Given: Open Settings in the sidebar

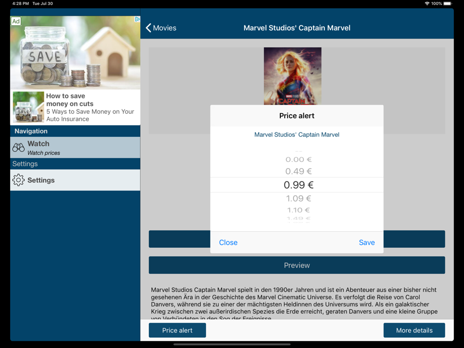Looking at the screenshot, I should (75, 180).
